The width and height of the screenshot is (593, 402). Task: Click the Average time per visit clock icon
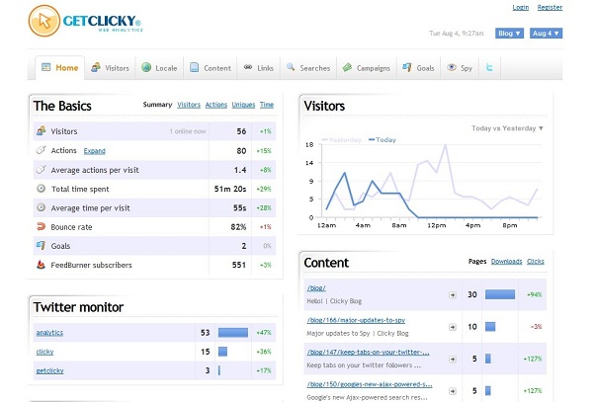click(x=41, y=207)
